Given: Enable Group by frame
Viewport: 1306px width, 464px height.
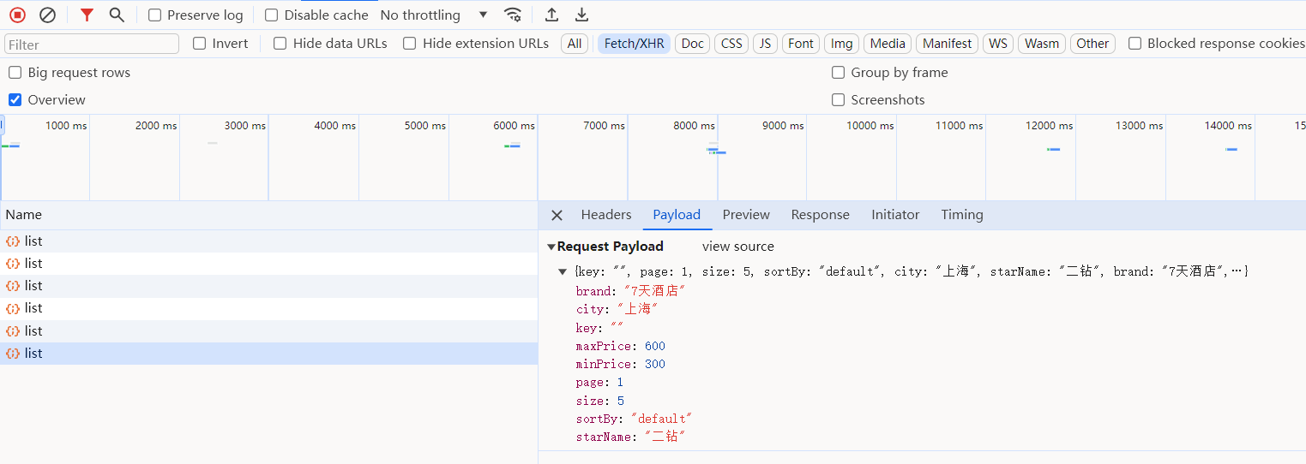Looking at the screenshot, I should tap(838, 73).
